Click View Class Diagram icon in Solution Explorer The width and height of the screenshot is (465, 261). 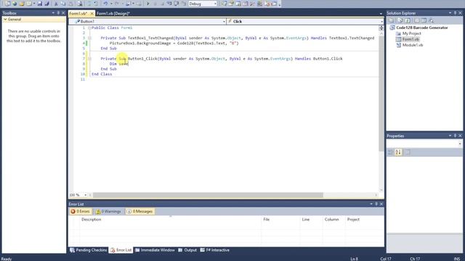(x=432, y=20)
